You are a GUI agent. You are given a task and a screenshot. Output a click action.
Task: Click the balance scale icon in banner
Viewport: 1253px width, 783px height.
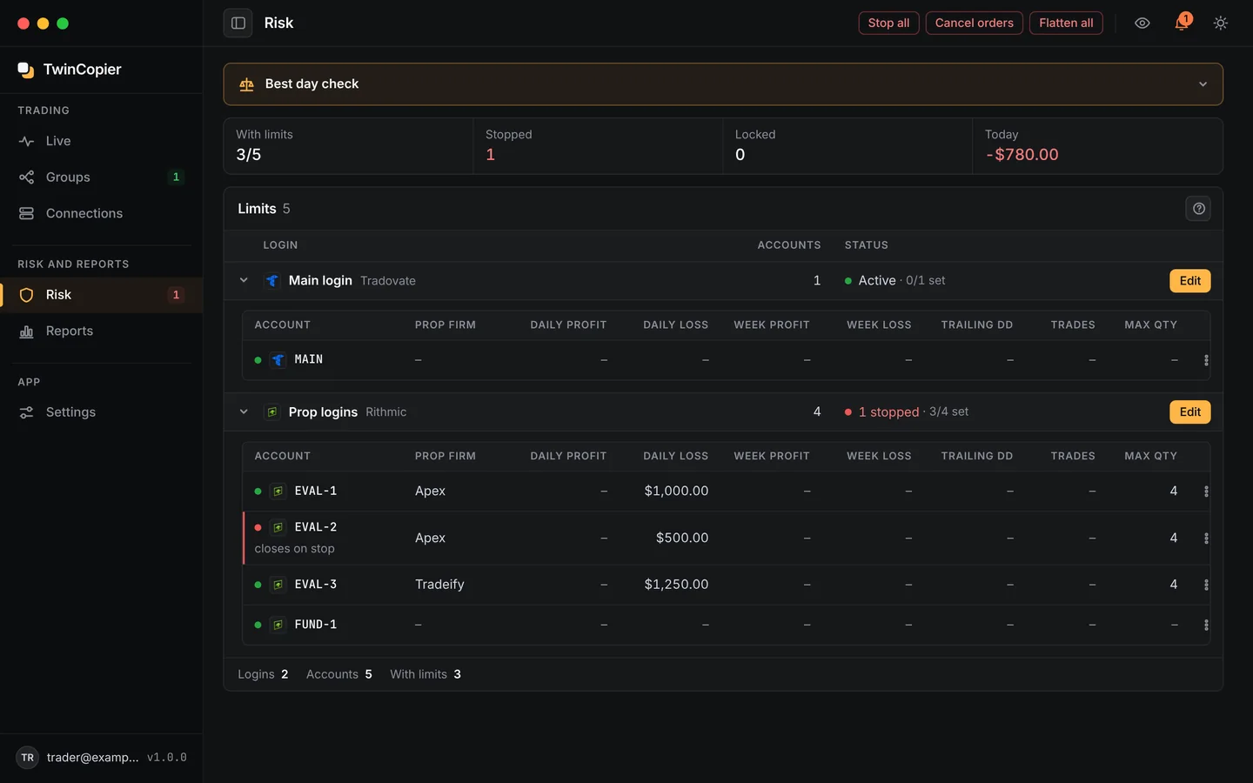point(247,84)
